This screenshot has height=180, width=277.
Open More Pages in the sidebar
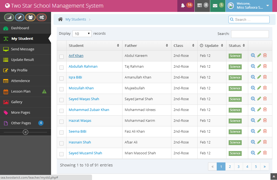pyautogui.click(x=26, y=113)
